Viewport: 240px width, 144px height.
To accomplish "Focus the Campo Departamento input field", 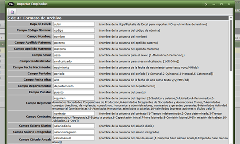I will 74,86.
